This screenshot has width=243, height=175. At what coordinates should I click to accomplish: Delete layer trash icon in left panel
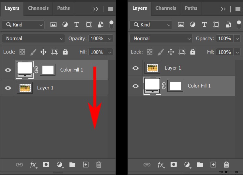[x=99, y=165]
